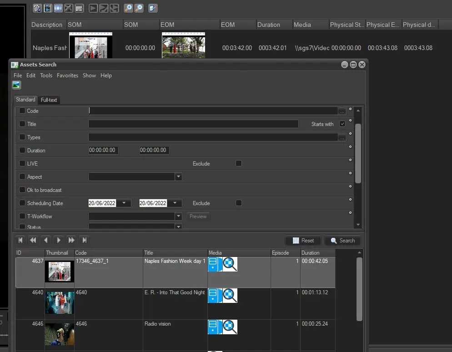Screen dimensions: 452x352
Task: Open the Favorites menu
Action: coord(67,75)
